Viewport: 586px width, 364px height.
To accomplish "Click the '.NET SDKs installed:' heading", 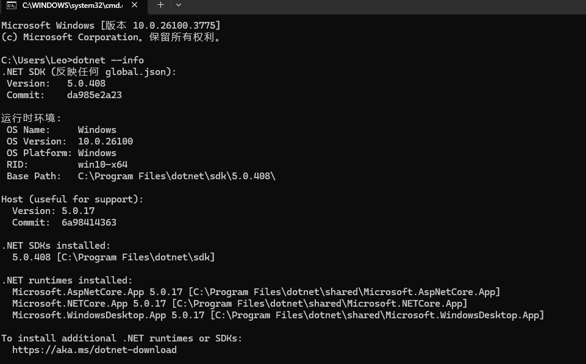I will point(56,246).
